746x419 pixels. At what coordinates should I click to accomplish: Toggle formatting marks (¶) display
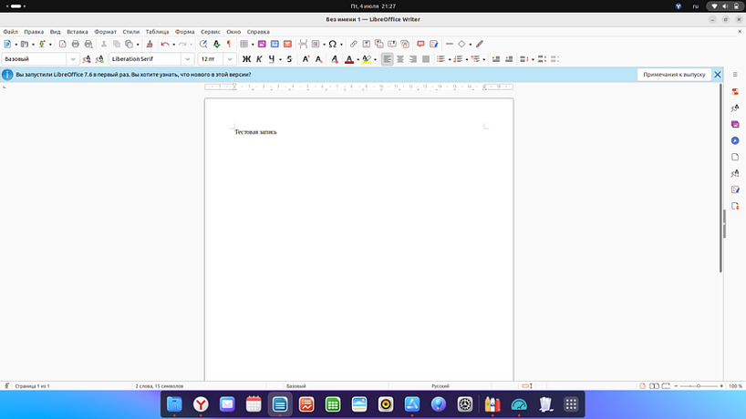(228, 44)
